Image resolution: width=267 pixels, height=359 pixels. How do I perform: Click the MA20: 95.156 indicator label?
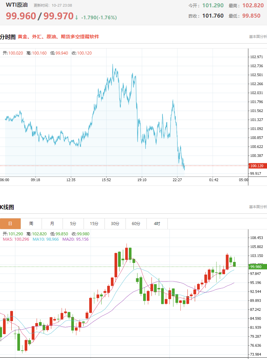pos(76,239)
